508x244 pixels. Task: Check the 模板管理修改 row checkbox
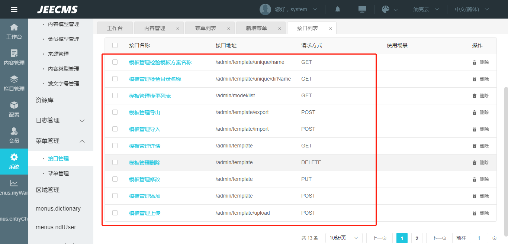click(115, 179)
